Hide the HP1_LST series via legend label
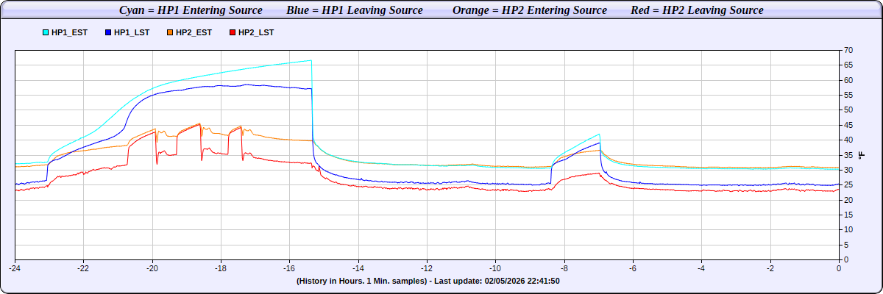 pyautogui.click(x=132, y=33)
